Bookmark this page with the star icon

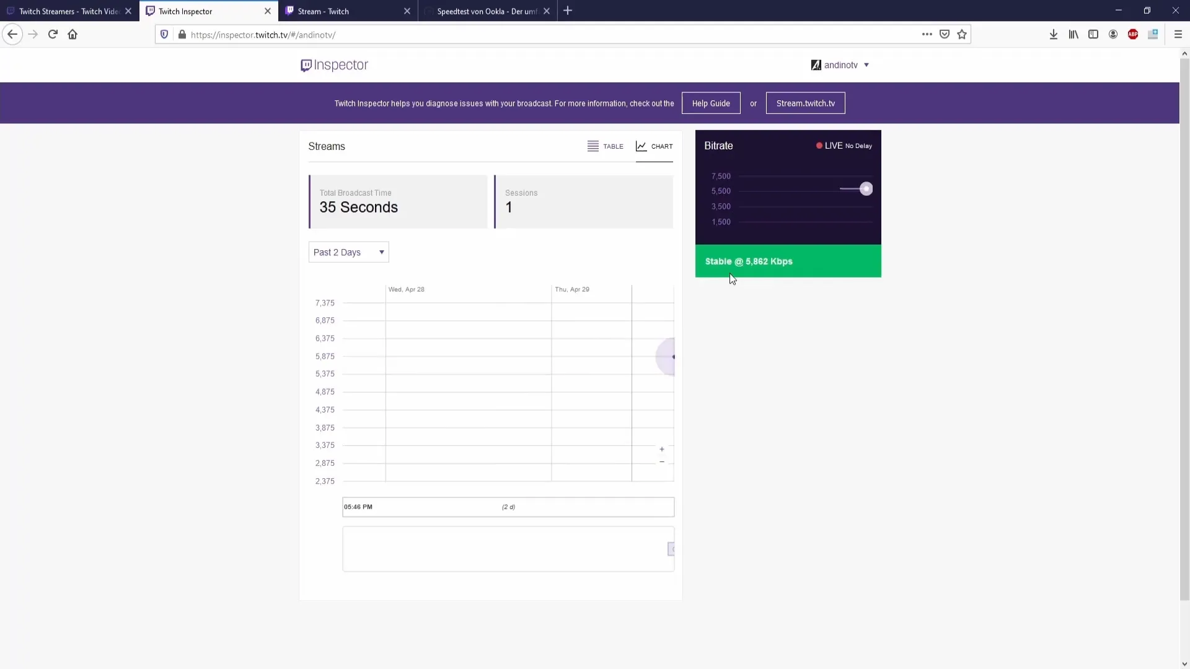tap(962, 35)
